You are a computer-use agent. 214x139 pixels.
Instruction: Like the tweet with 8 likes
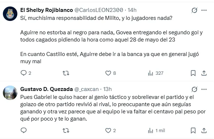coord(111,73)
